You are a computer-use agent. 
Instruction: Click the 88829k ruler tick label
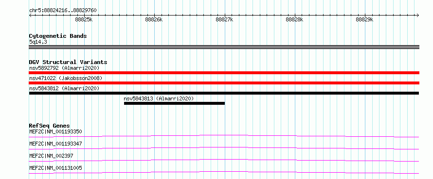pos(364,19)
